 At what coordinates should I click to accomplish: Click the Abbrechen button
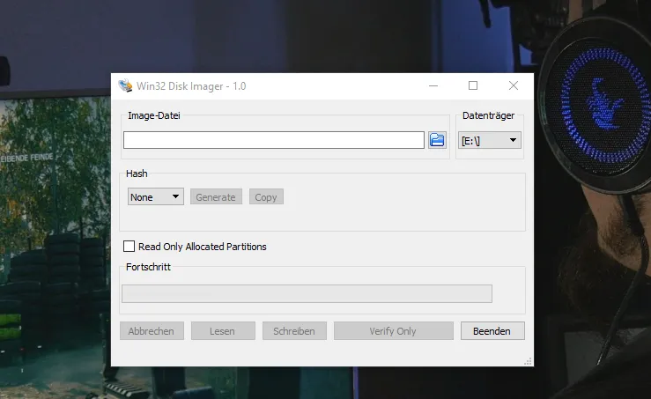point(152,331)
